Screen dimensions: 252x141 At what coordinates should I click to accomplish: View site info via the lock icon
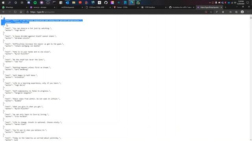point(28,12)
